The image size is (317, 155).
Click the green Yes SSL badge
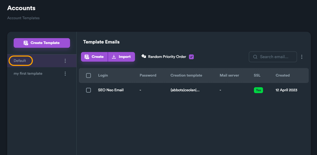click(258, 90)
